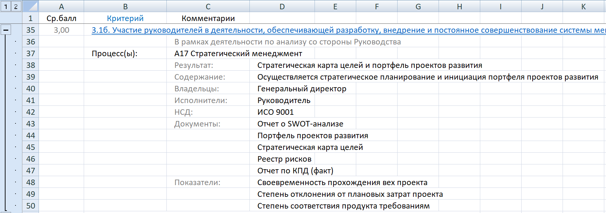Select the cell with score 3,00
Viewport: 606px width, 213px height.
[x=61, y=30]
